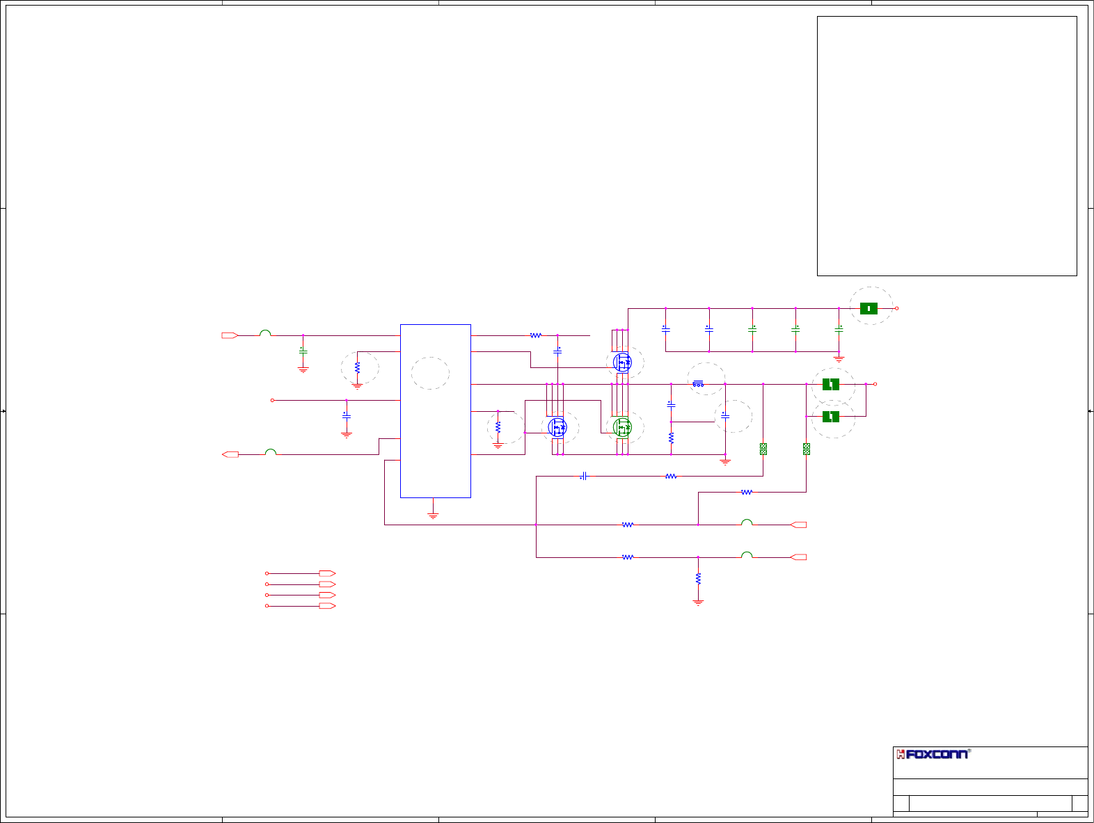Click the blue inductor coil symbol
Screen dimensions: 1094x823
click(698, 383)
